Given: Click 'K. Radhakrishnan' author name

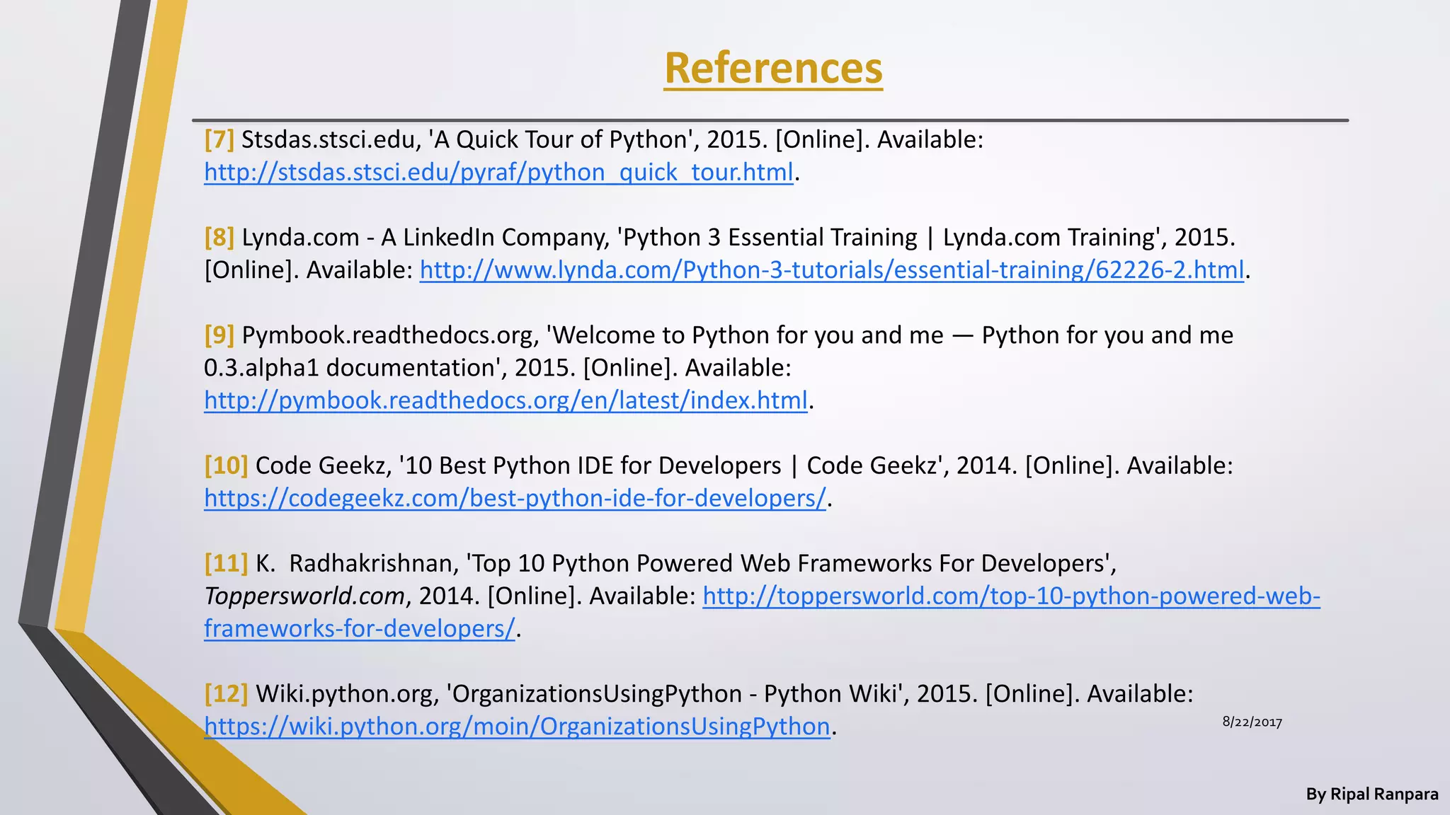Looking at the screenshot, I should coord(357,563).
